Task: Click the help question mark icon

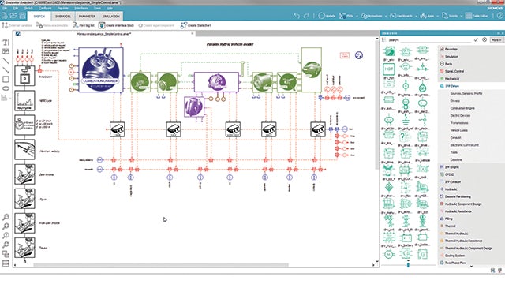Action: pyautogui.click(x=500, y=16)
